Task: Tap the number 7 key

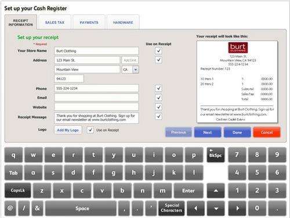Action: click(x=237, y=155)
